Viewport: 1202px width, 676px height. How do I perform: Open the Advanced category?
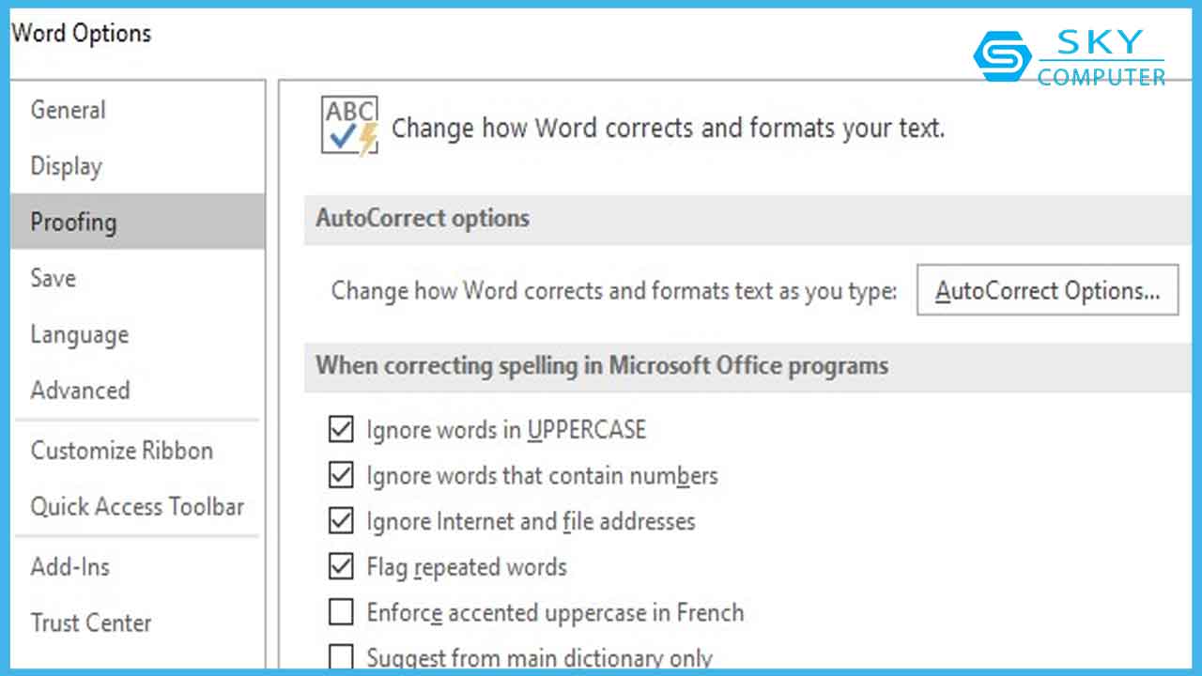[137, 390]
